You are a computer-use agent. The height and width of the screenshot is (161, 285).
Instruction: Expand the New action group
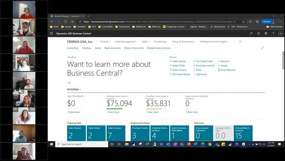tap(198, 70)
